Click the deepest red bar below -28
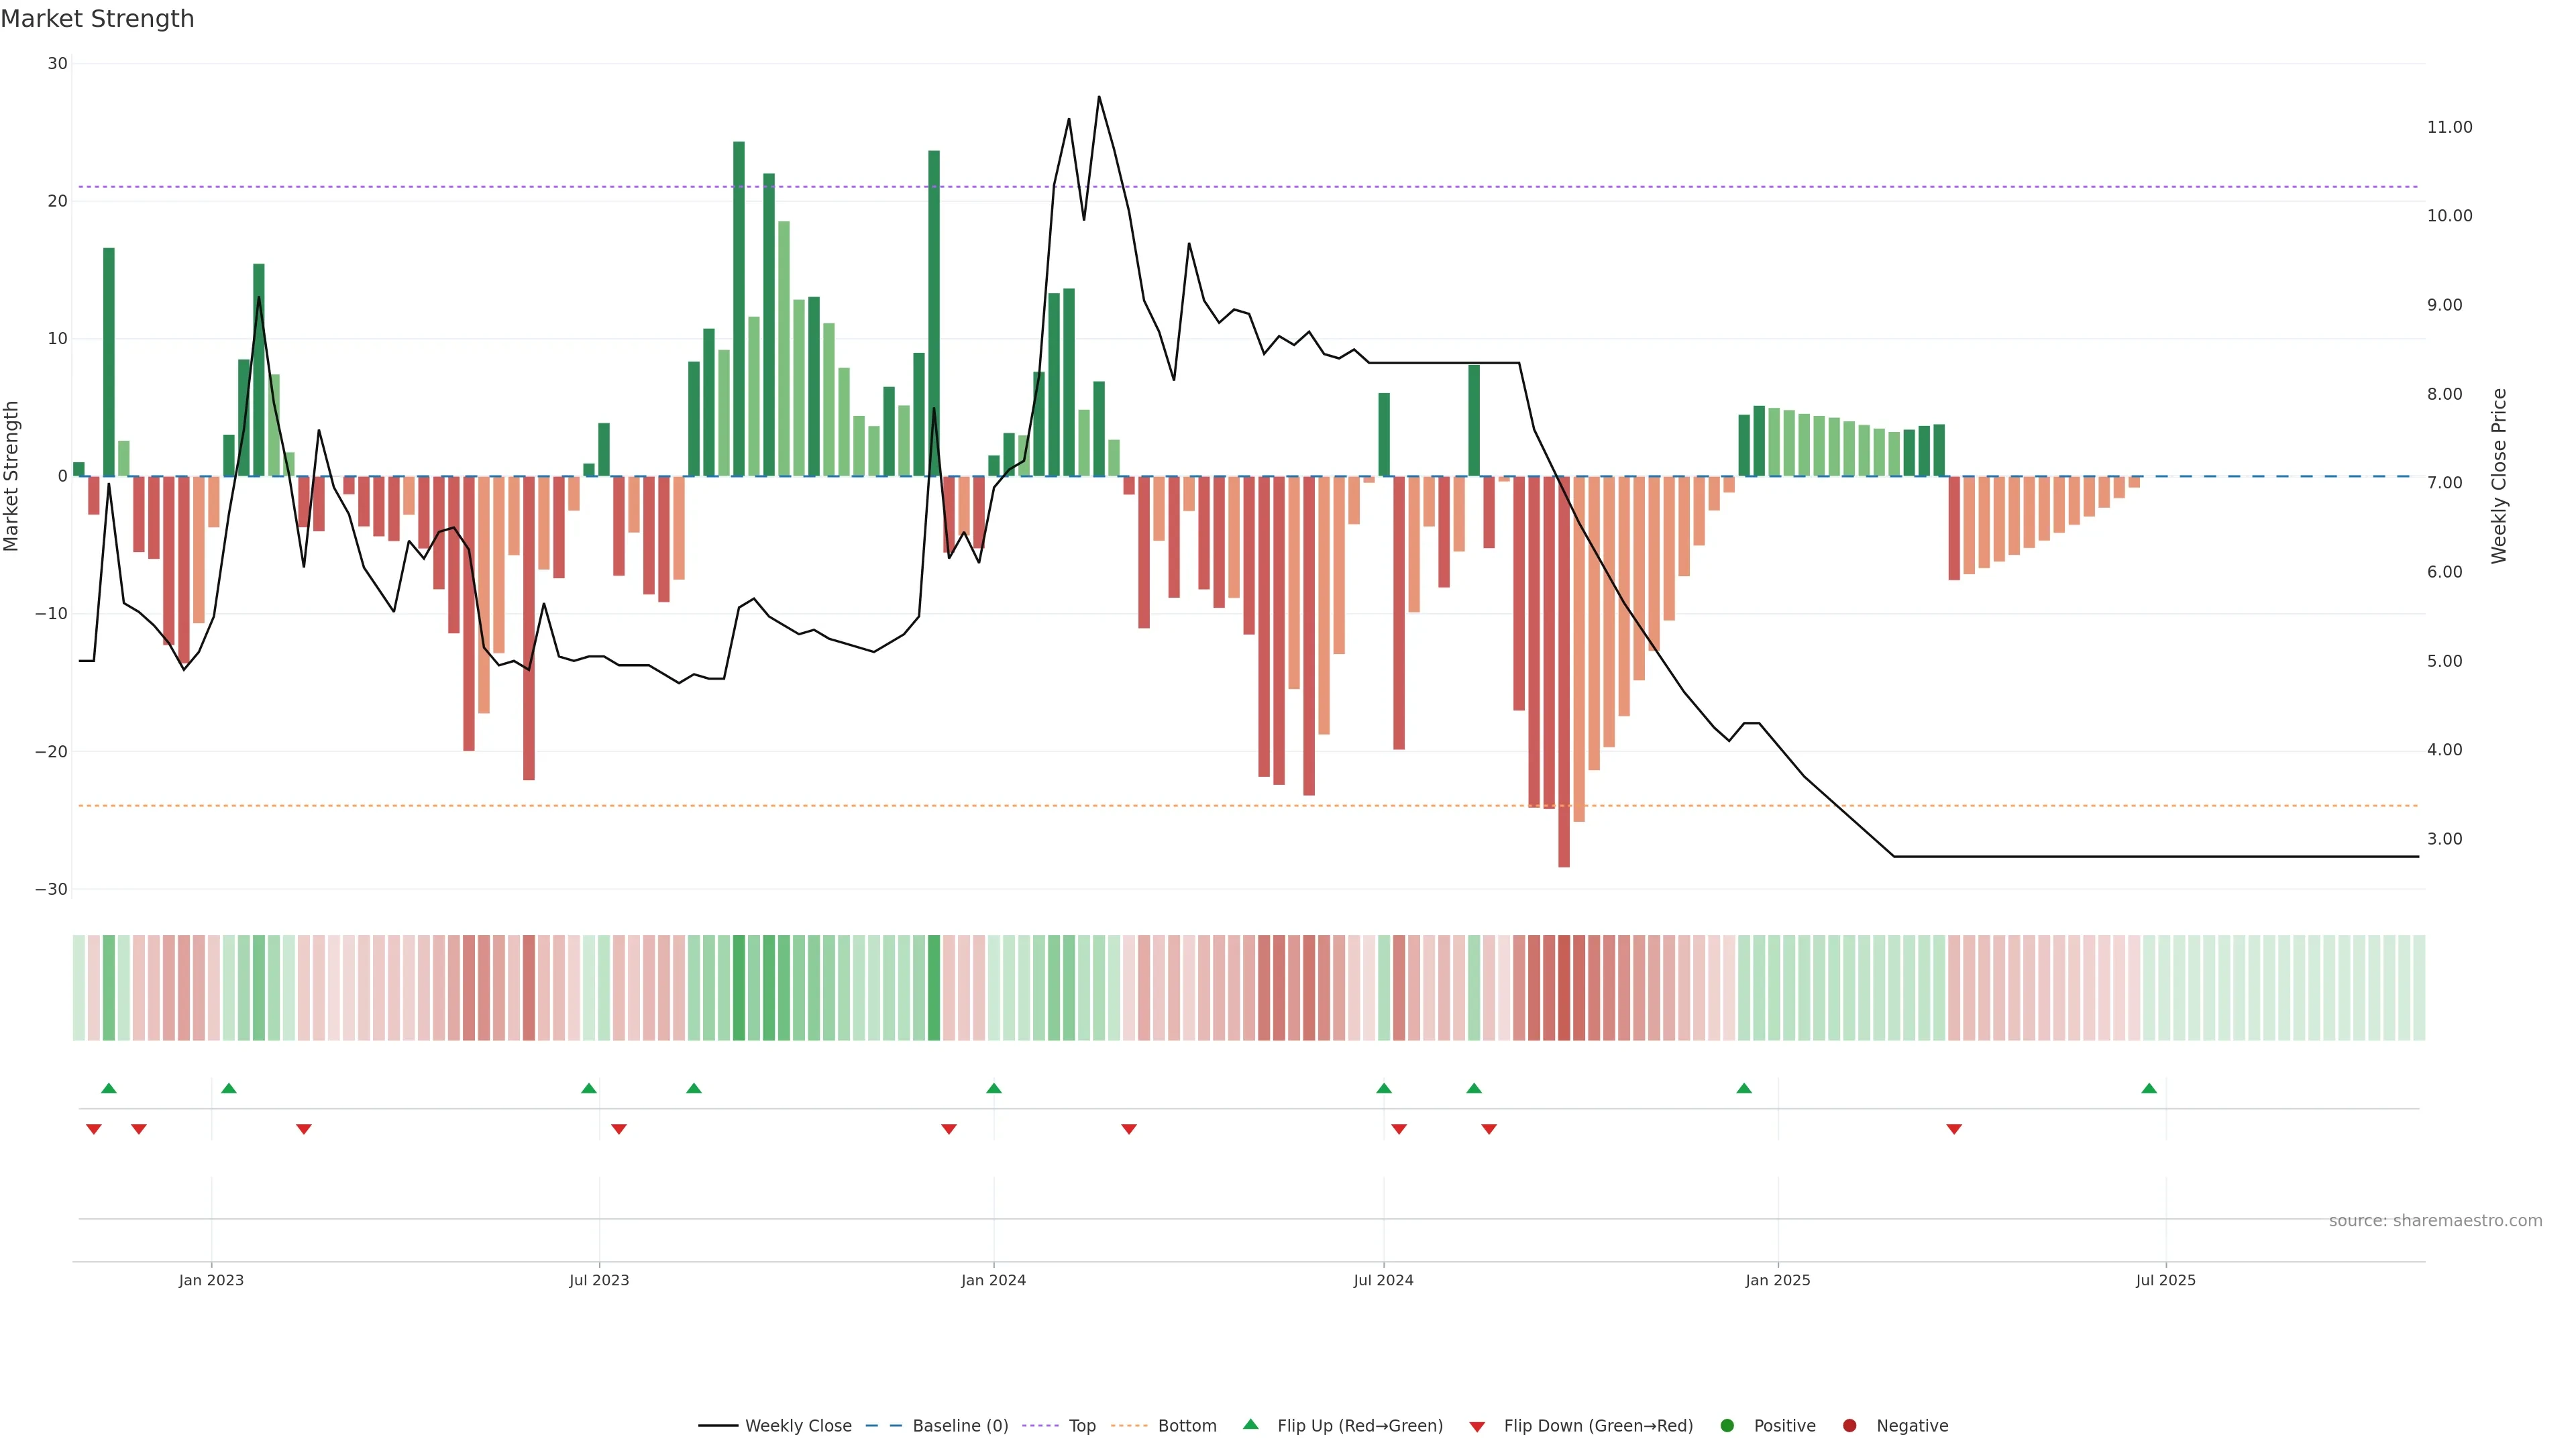The height and width of the screenshot is (1449, 2576). coord(1564,840)
